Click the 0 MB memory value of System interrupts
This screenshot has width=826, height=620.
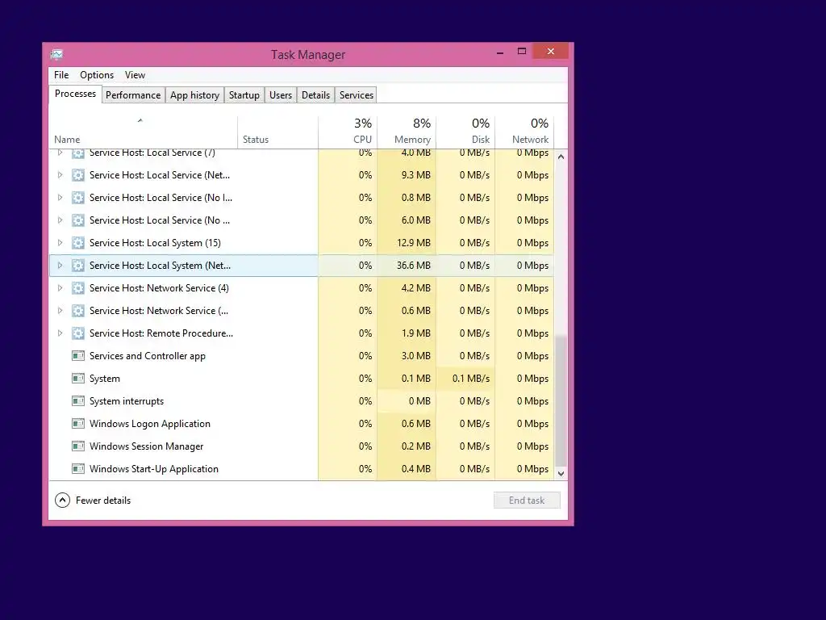[x=419, y=401]
